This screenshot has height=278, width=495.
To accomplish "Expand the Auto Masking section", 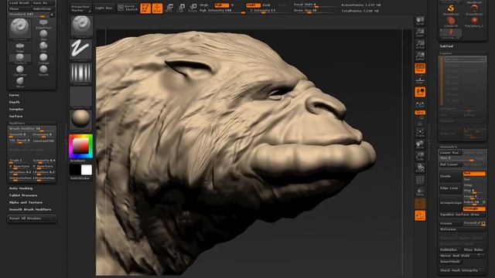I will (21, 188).
